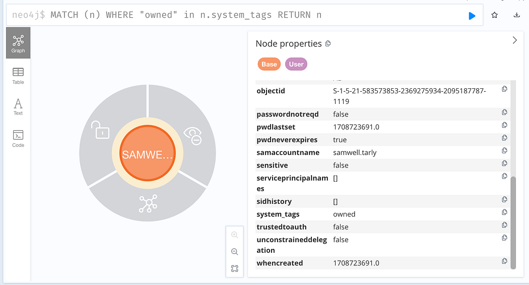529x285 pixels.
Task: Copy the trustedtoauth value
Action: (504, 225)
